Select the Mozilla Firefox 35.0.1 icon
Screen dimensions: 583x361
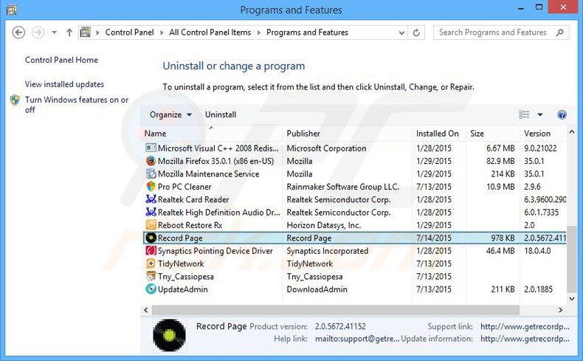click(151, 161)
